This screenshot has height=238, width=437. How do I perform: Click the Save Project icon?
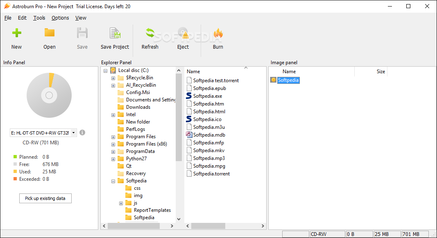(x=115, y=33)
